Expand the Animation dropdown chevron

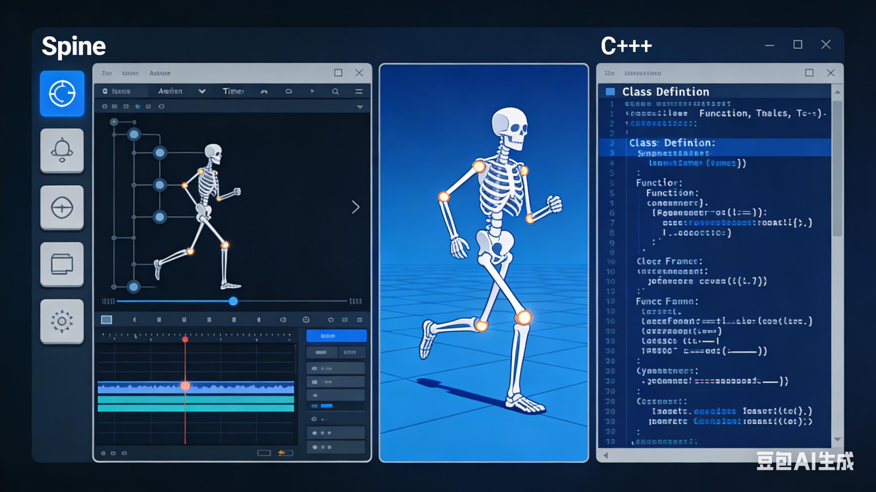[202, 91]
